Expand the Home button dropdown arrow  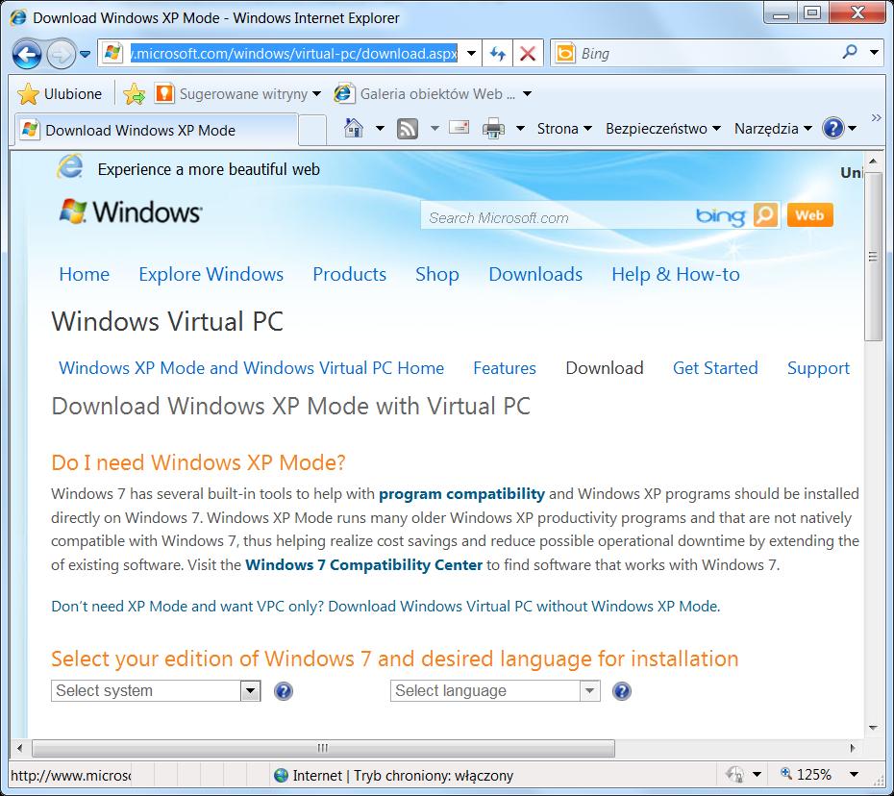tap(380, 128)
